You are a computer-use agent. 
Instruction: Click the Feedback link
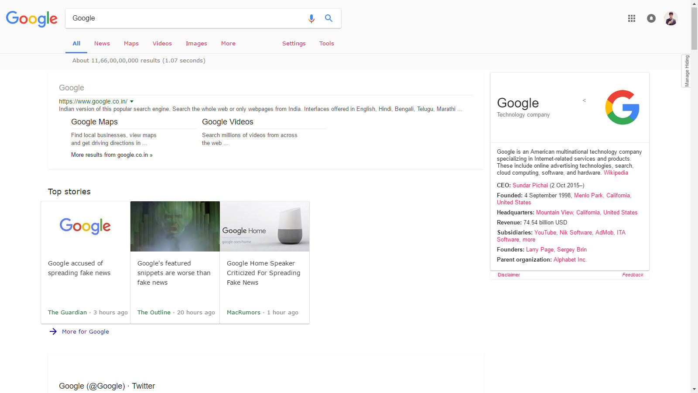633,275
